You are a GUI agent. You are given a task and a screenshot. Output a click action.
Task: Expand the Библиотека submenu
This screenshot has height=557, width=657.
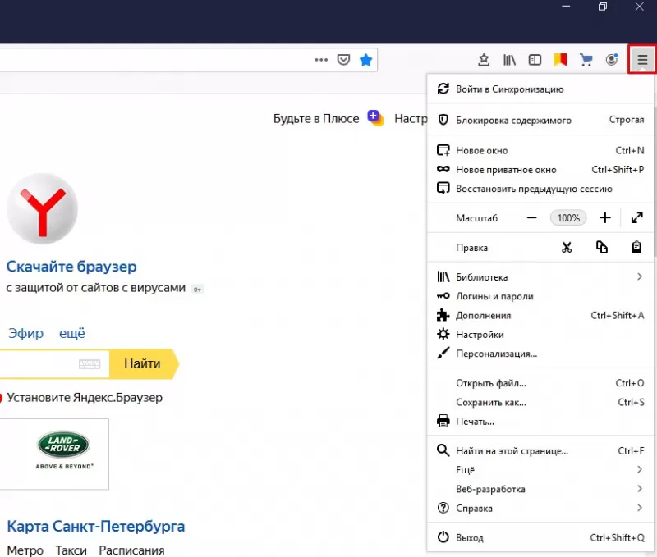pos(540,277)
